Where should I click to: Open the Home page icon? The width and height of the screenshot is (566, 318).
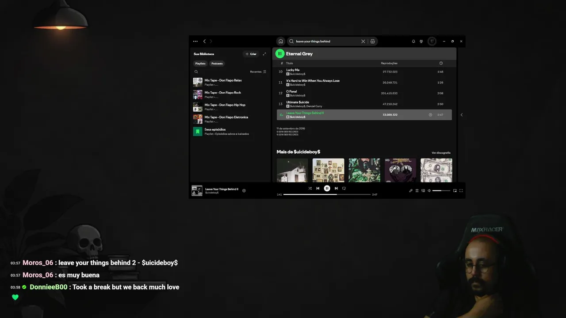(x=280, y=41)
